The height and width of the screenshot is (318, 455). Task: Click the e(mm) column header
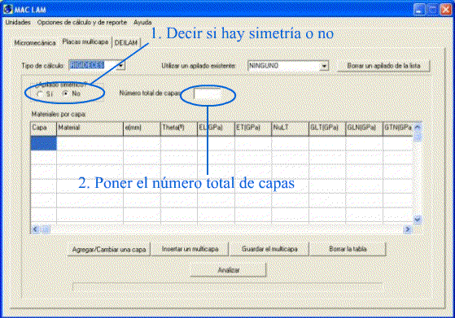coord(142,129)
